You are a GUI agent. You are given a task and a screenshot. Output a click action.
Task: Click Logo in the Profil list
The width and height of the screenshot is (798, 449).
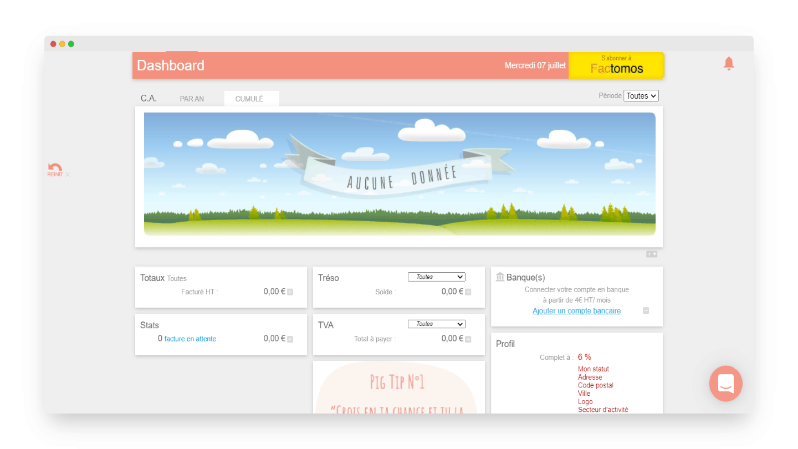click(585, 402)
